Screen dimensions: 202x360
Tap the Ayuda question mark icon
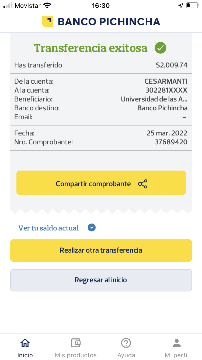coord(126,343)
